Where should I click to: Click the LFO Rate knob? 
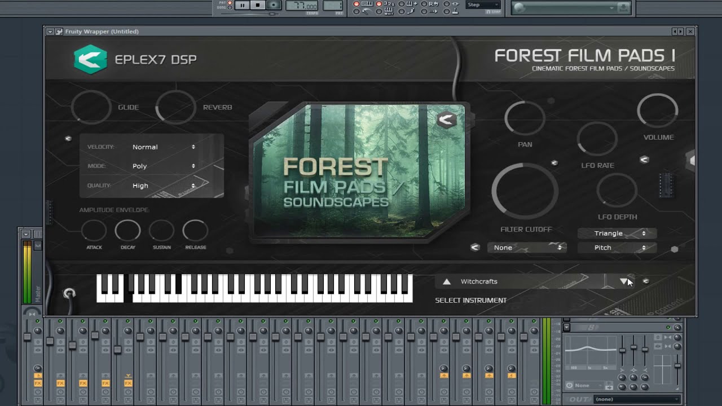click(597, 139)
